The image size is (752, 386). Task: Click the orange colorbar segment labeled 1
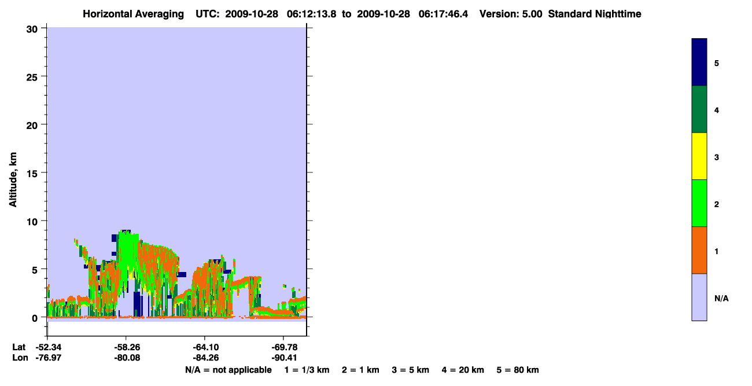click(x=699, y=250)
